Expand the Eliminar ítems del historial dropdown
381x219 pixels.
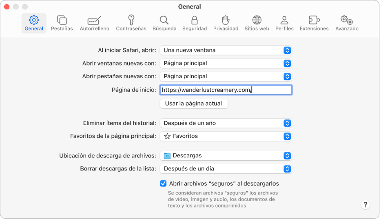point(226,123)
